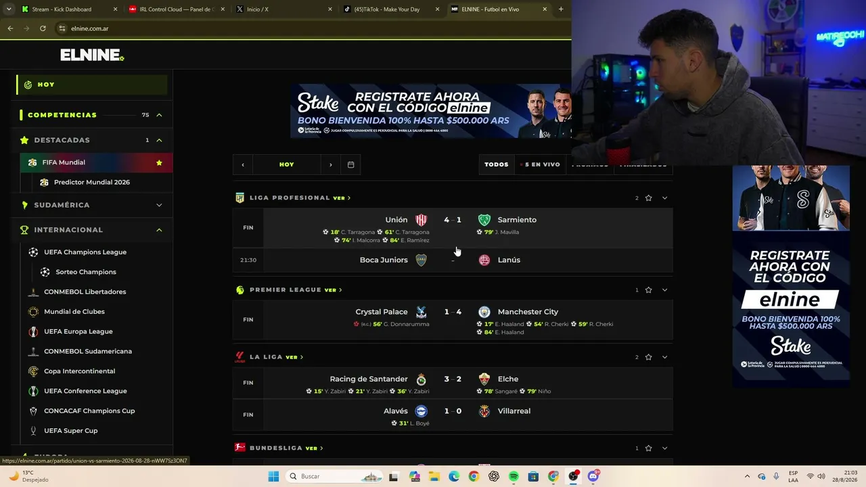Screen dimensions: 866x487
Task: Open the Windows Start menu
Action: coord(273,476)
